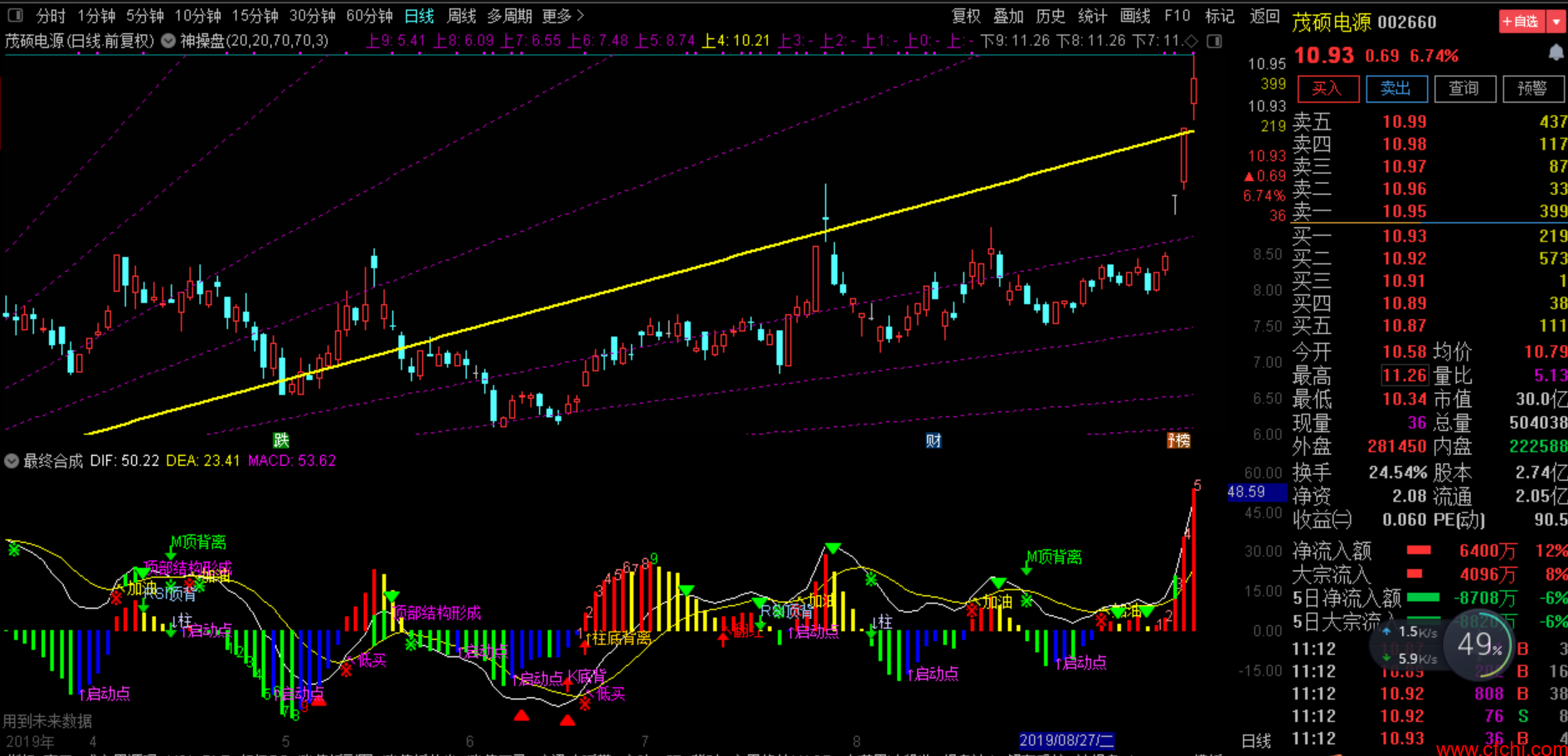Click the 财 finance marker on chart
Image resolution: width=1568 pixels, height=756 pixels.
click(934, 440)
